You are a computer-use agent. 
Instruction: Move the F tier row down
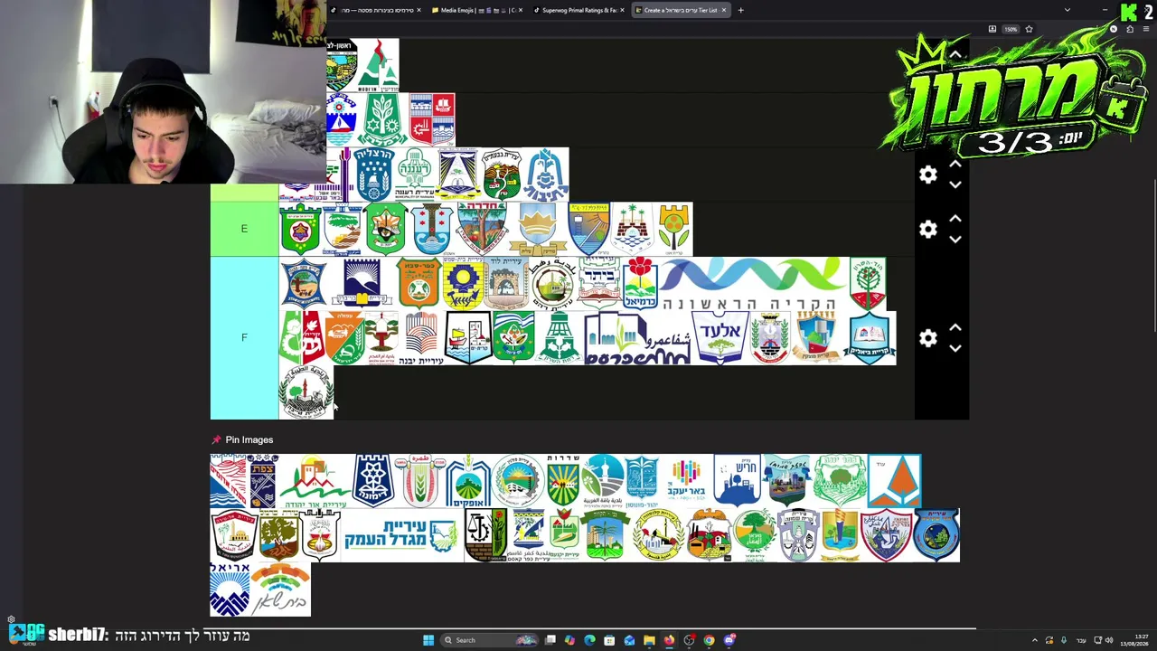(955, 347)
